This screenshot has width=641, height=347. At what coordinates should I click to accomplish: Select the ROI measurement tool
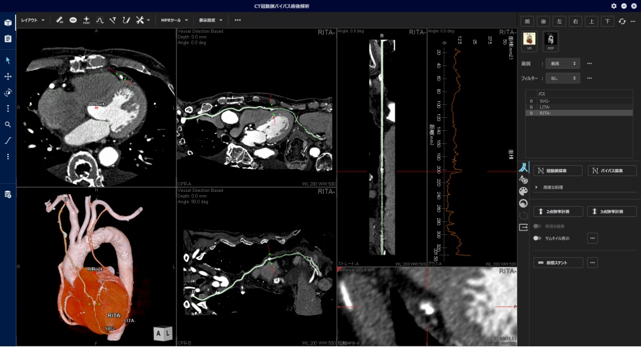pyautogui.click(x=73, y=20)
